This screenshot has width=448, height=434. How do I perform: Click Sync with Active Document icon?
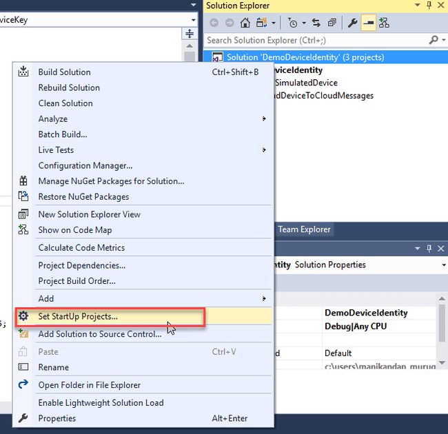click(316, 23)
